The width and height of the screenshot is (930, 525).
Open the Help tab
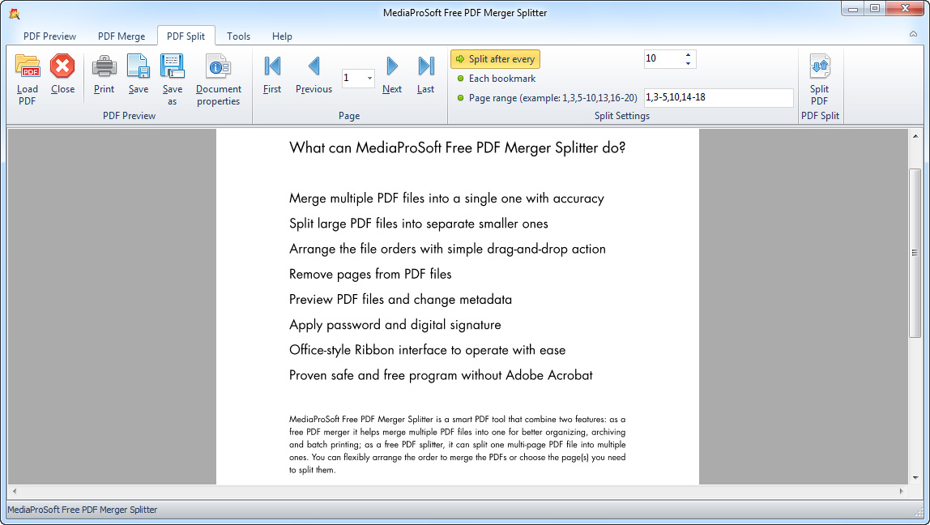(x=282, y=36)
